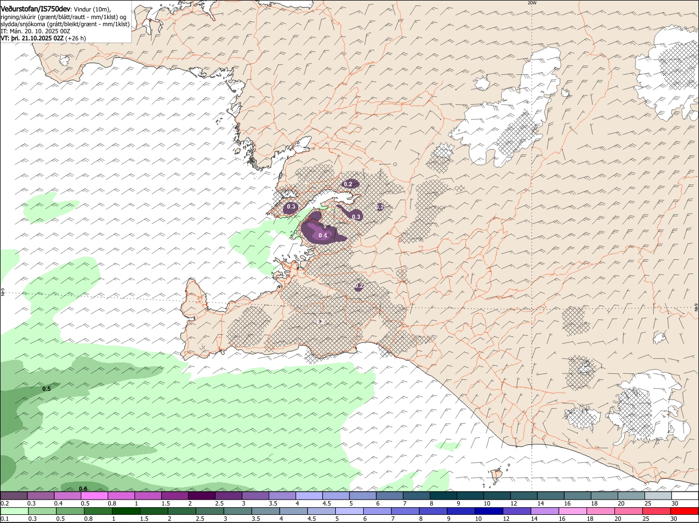The height and width of the screenshot is (523, 699).
Task: Click the 20W longitude label at the top
Action: coord(532,3)
